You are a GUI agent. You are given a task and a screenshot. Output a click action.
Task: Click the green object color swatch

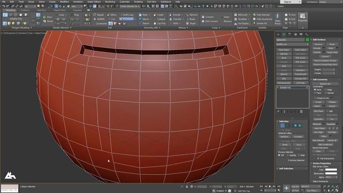click(x=307, y=40)
